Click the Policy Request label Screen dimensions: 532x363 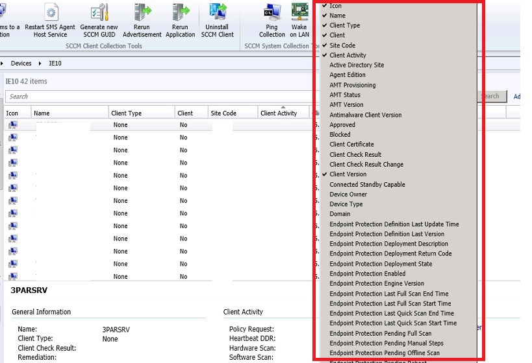pos(251,329)
